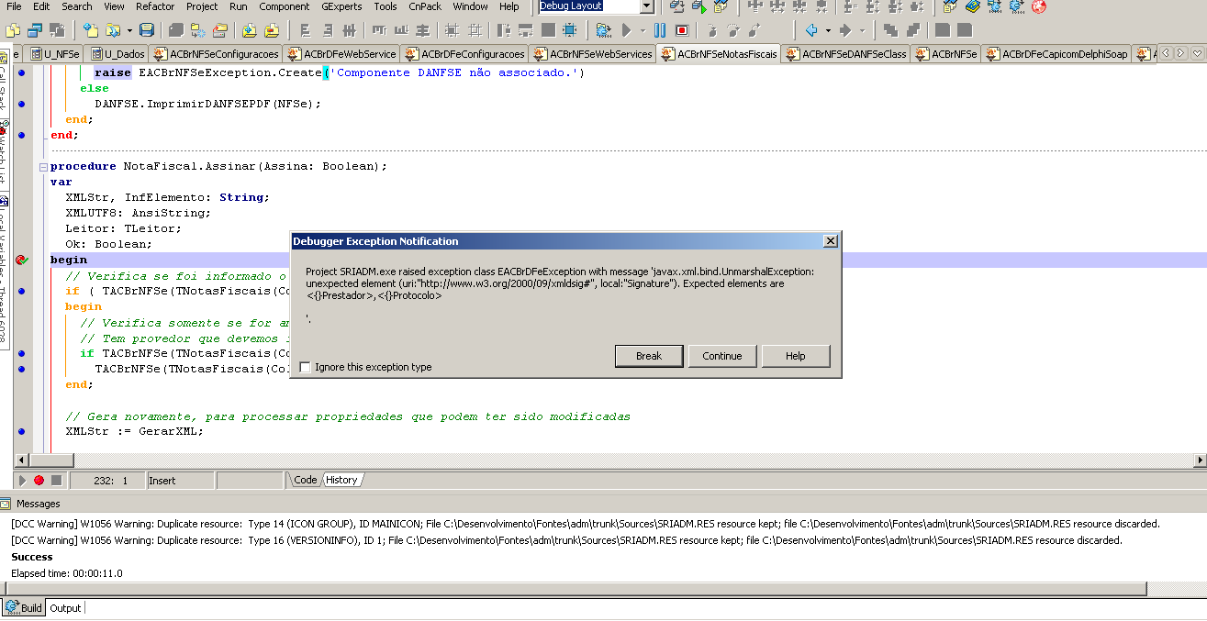This screenshot has width=1207, height=621.
Task: Click the Success message line
Action: [32, 557]
